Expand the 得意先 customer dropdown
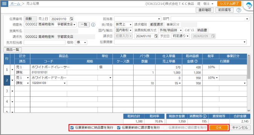Image resolution: width=254 pixels, height=135 pixels. click(x=75, y=25)
